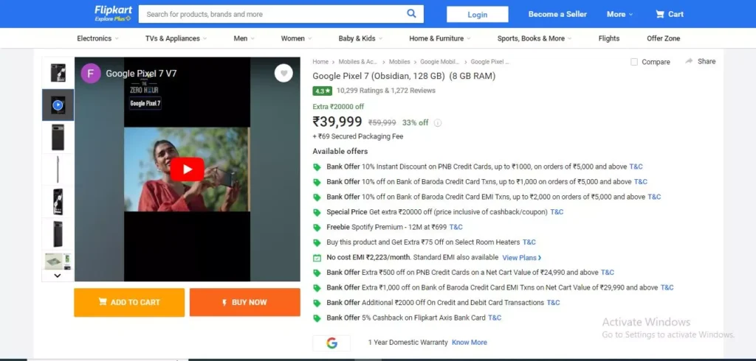The width and height of the screenshot is (756, 361).
Task: Expand the Home & Furniture menu
Action: pos(440,38)
